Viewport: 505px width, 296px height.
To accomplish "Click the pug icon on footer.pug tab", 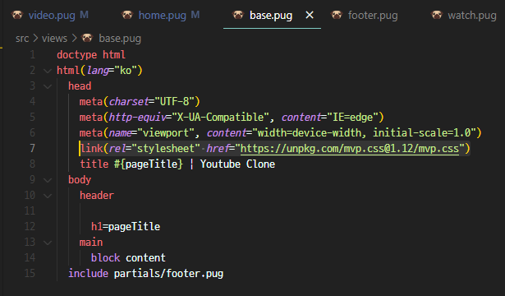I will [x=337, y=15].
